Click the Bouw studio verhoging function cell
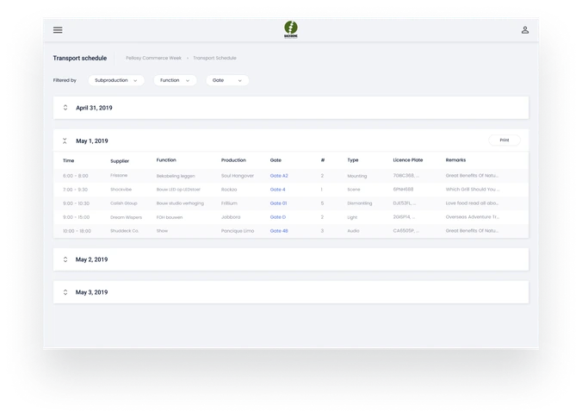The width and height of the screenshot is (582, 418). (x=180, y=203)
